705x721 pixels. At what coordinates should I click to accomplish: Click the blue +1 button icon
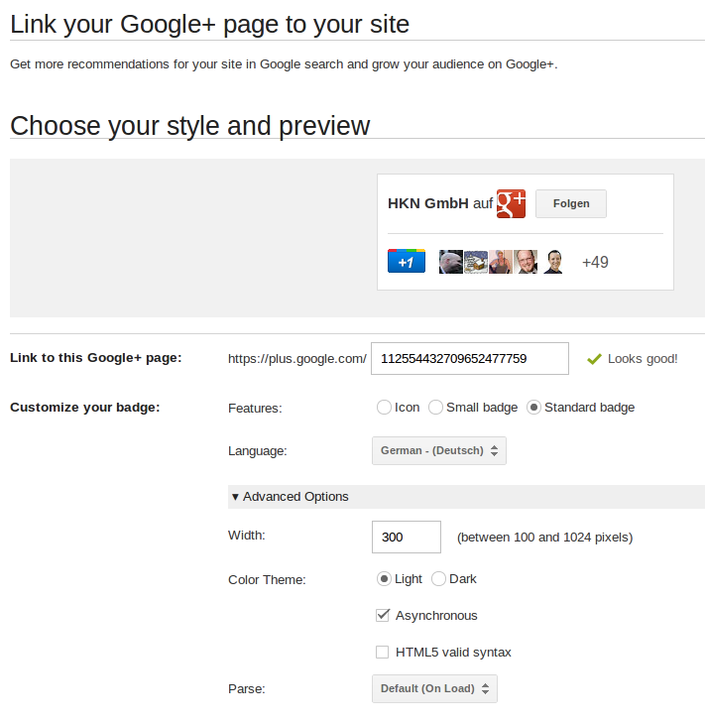407,261
